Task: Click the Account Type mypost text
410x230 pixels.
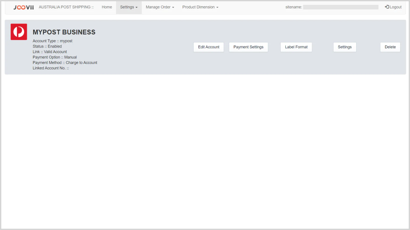Action: click(x=53, y=41)
